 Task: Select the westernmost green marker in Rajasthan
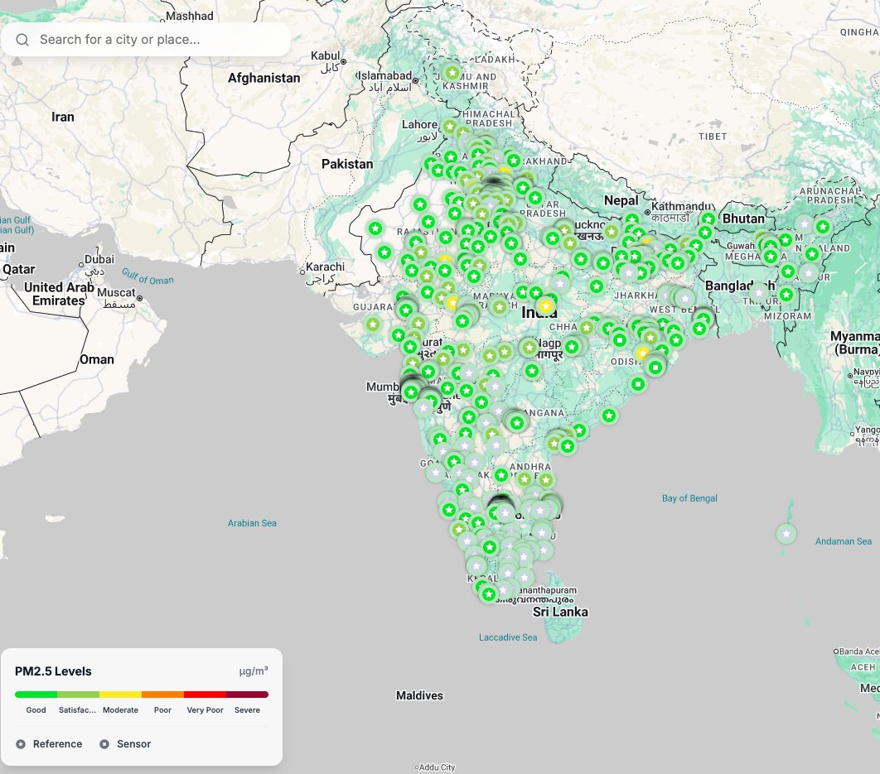pos(375,228)
